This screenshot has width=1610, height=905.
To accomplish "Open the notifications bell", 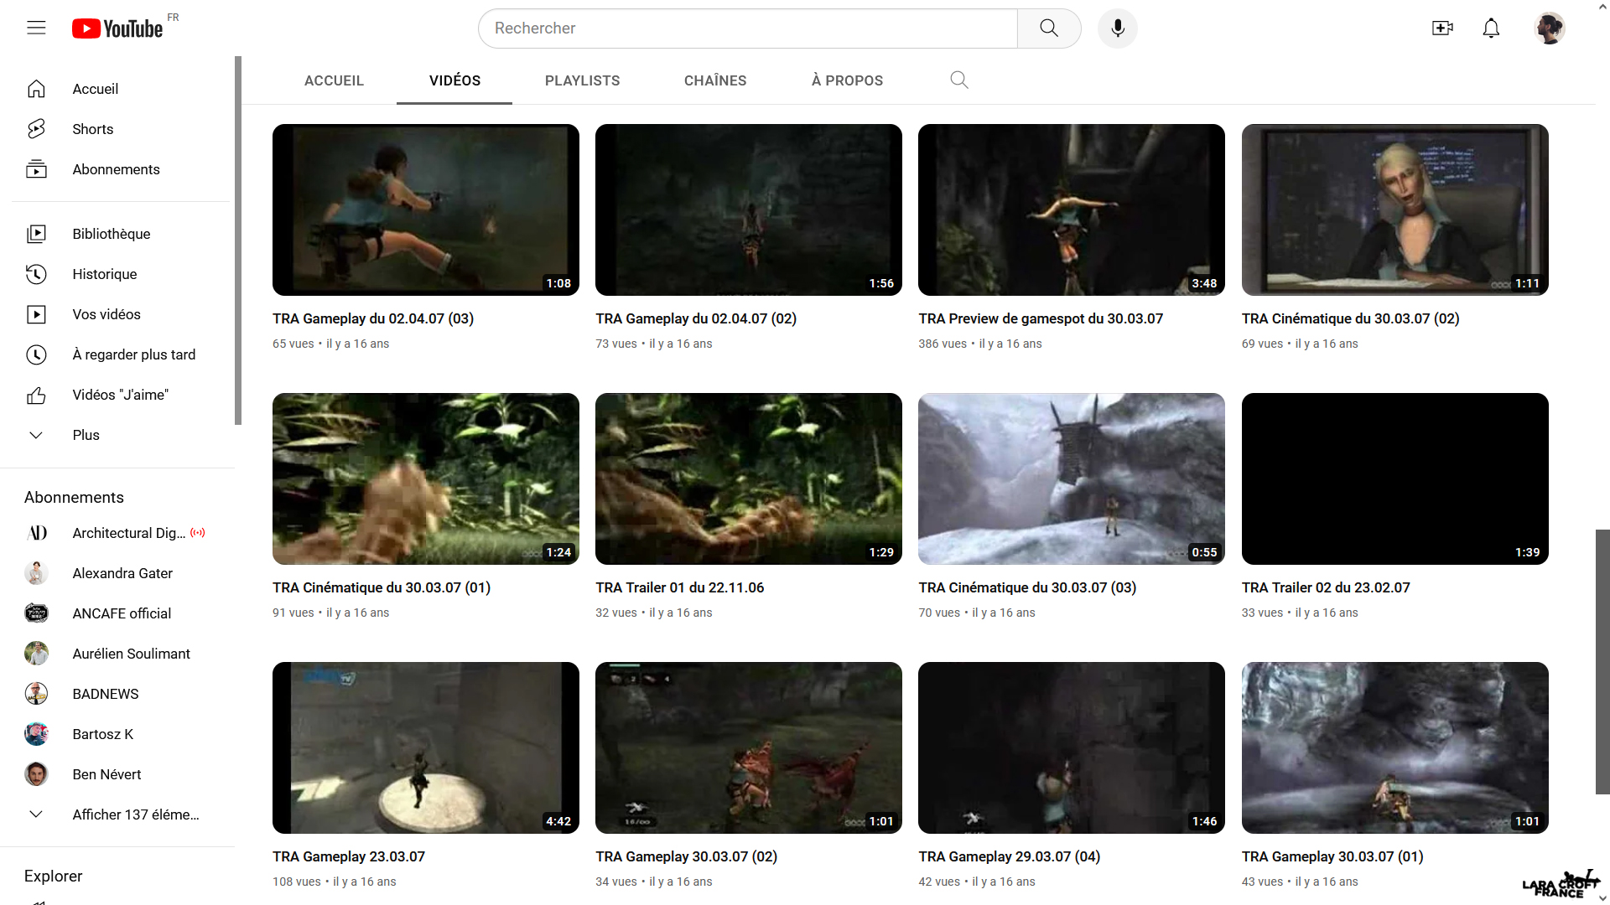I will pos(1491,28).
